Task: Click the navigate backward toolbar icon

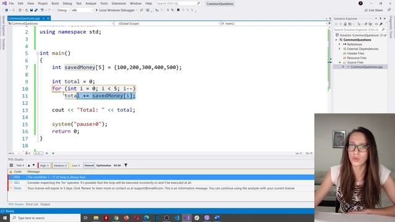Action: pyautogui.click(x=7, y=10)
